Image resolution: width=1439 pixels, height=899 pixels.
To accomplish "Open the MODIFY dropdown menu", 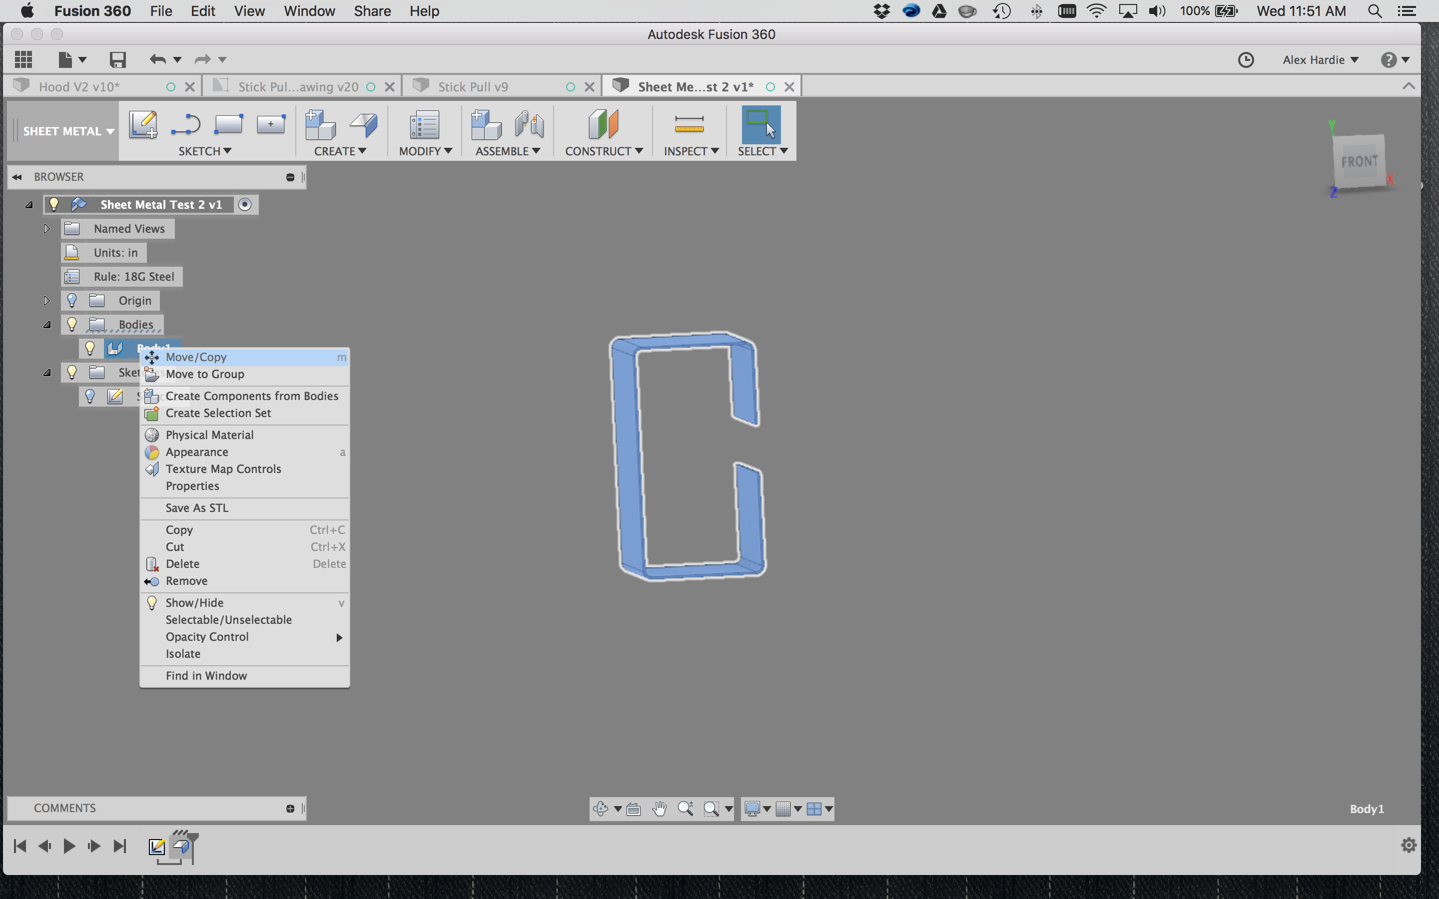I will pos(426,151).
